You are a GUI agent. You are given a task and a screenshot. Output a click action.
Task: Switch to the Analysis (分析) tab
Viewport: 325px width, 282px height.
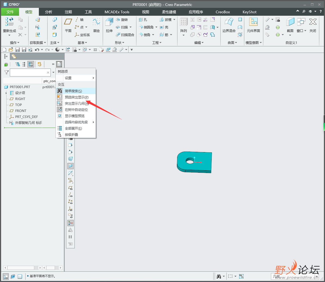click(48, 12)
